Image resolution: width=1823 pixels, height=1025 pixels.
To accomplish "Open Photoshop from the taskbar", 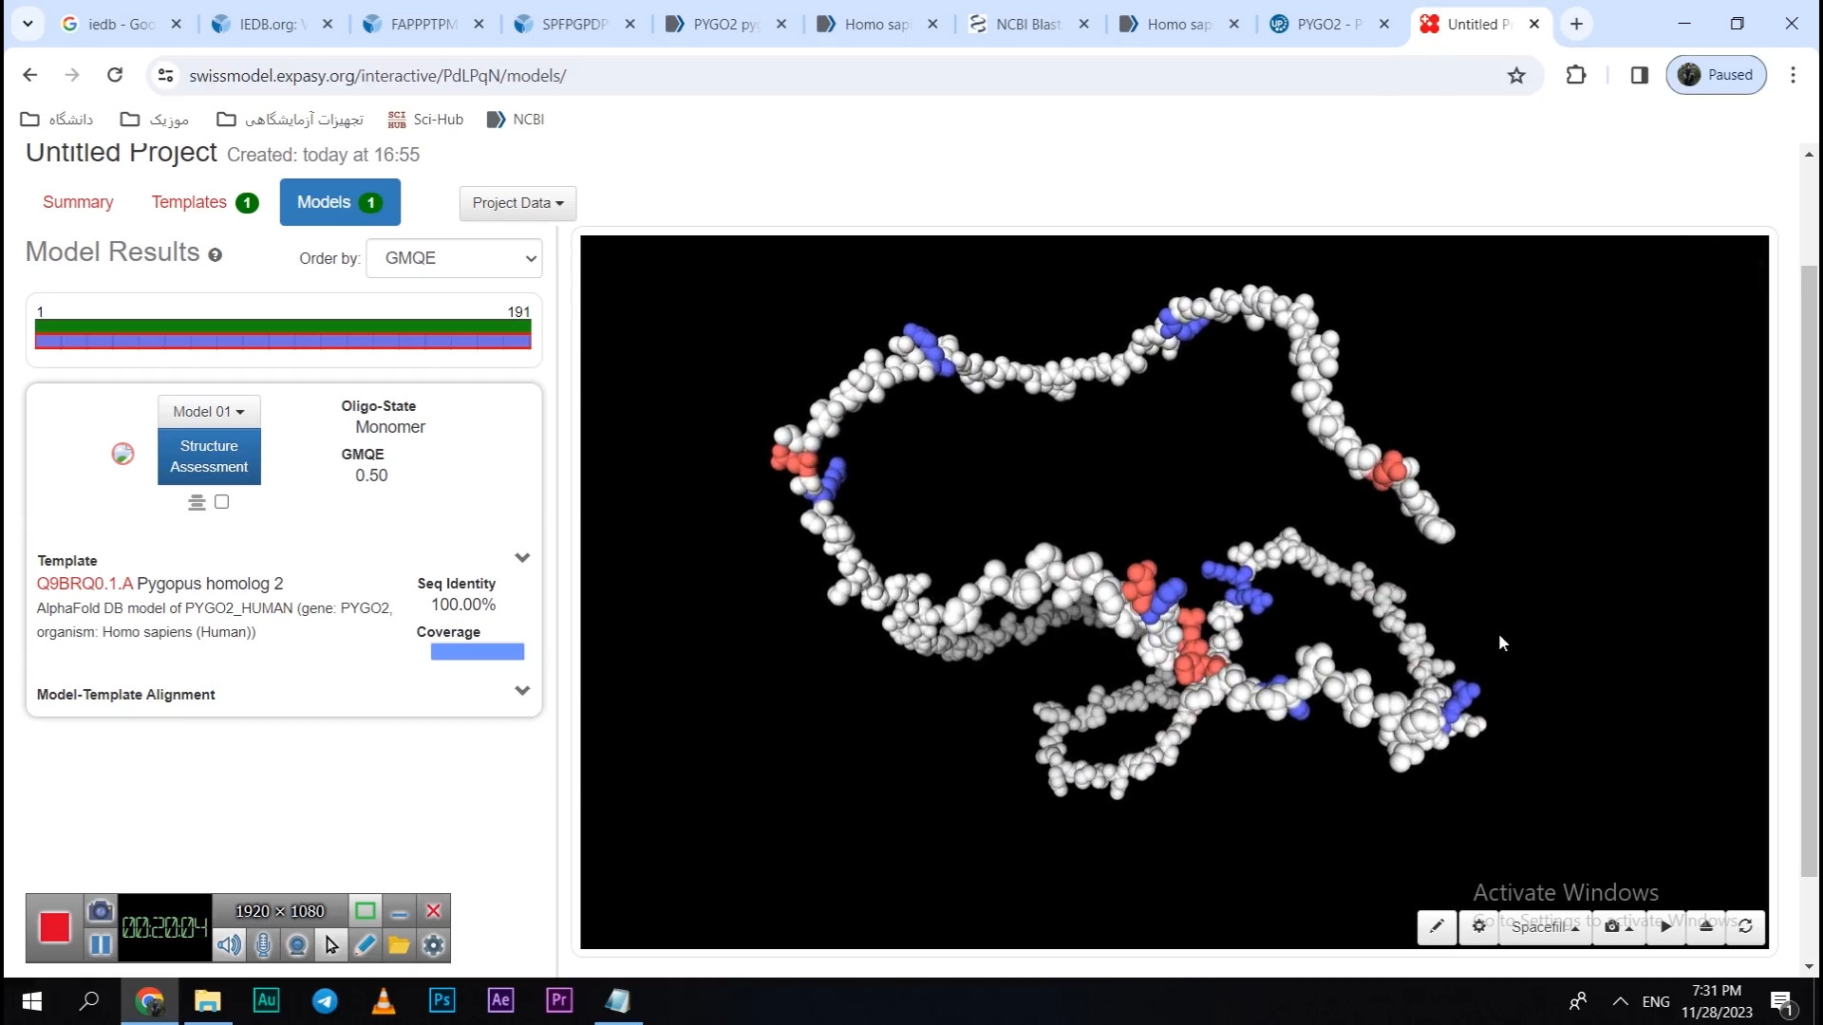I will coord(442,1000).
